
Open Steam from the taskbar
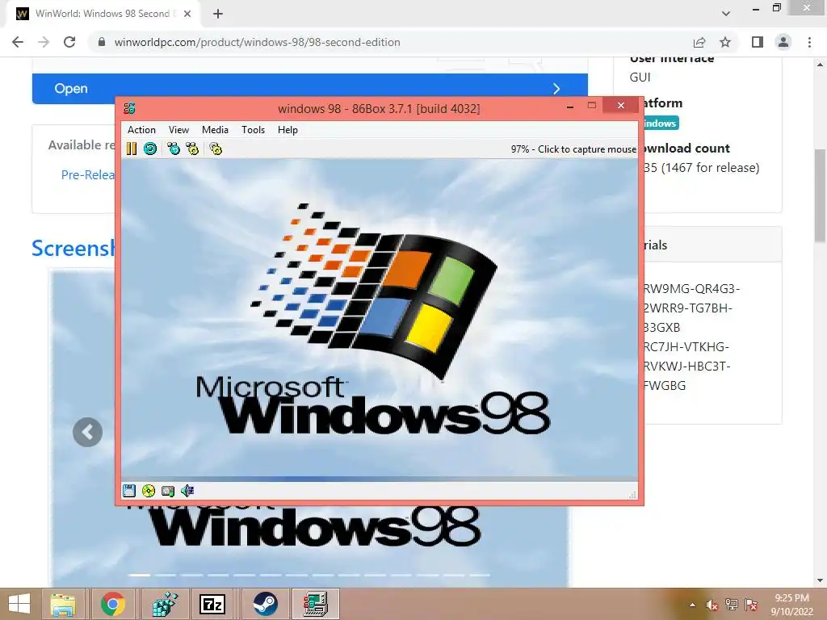tap(264, 604)
